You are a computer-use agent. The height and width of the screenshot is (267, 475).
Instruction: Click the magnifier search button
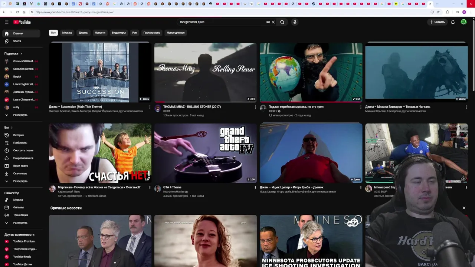282,22
